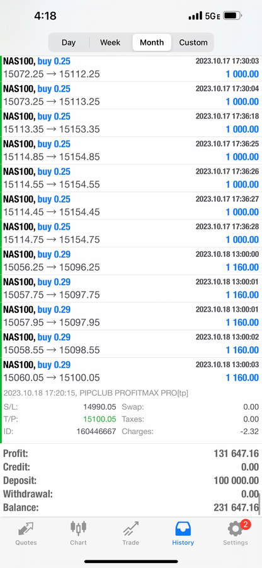Open trade row 15058.55 → 15098.55
The height and width of the screenshot is (568, 262).
[132, 344]
